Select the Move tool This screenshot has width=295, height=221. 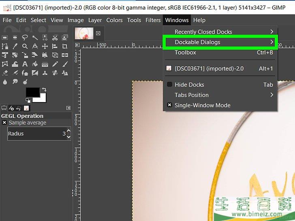(45, 46)
